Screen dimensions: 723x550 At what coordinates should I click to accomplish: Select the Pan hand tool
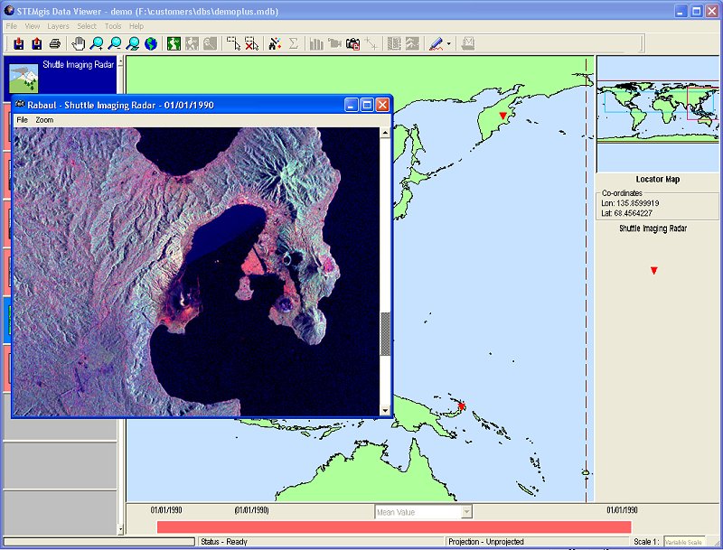pos(79,43)
